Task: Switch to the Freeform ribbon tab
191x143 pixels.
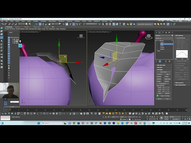Action: [17, 27]
